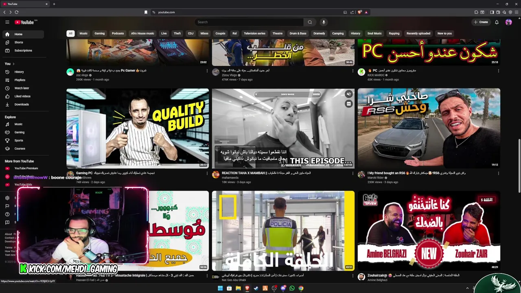Select the Soul Music chip
Image resolution: width=521 pixels, height=293 pixels.
[374, 33]
